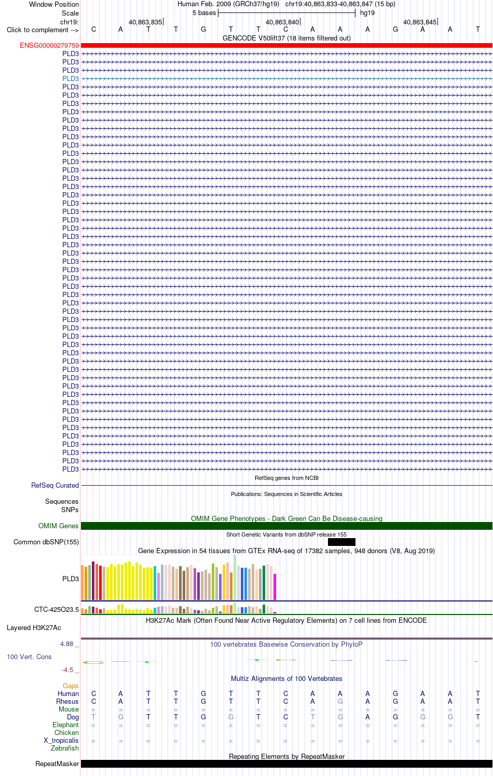Click Publications: Sequences in Scientific Articles title
This screenshot has width=493, height=776.
pyautogui.click(x=286, y=494)
